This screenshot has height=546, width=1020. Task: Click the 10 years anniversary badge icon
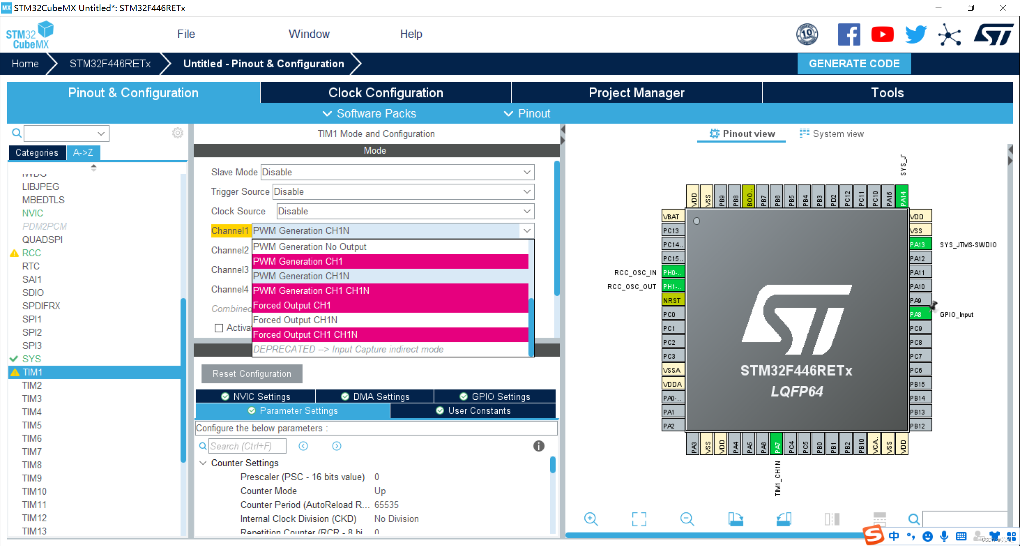click(x=807, y=34)
